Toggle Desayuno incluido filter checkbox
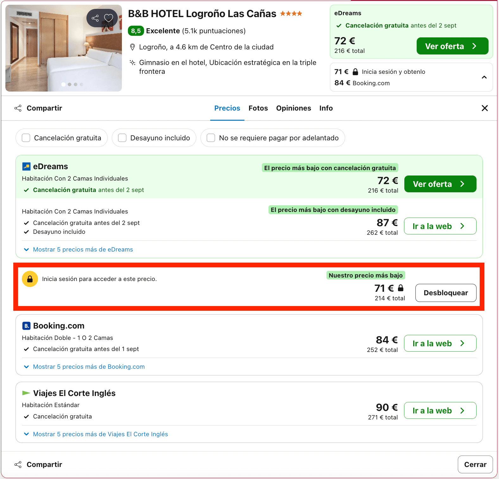Viewport: 499px width, 479px height. click(x=122, y=138)
